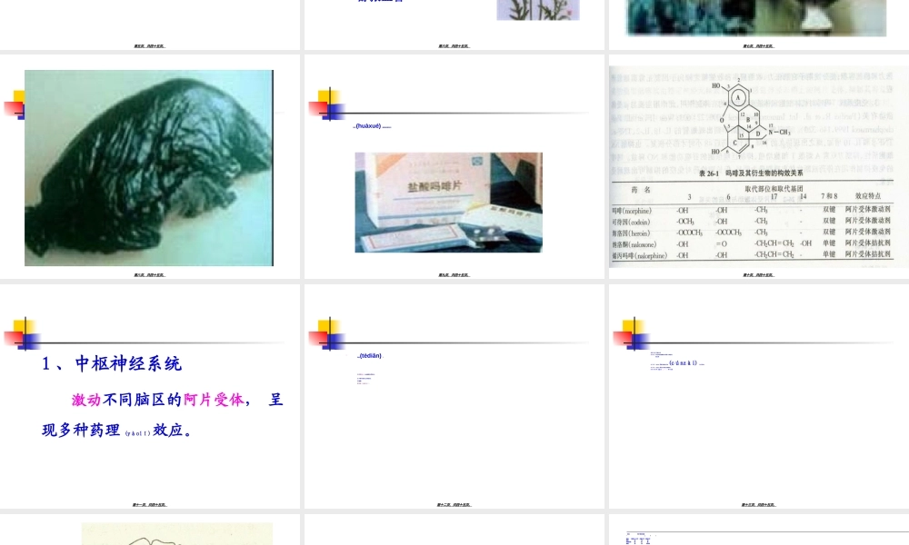Click the (huàxué) text label
The width and height of the screenshot is (909, 545).
point(372,126)
